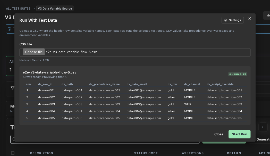This screenshot has height=156, width=270.
Task: Select cell dv-row-003
Action: pyautogui.click(x=46, y=104)
